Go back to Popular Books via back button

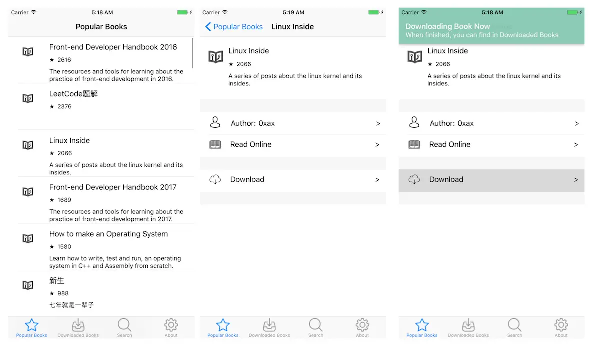tap(234, 27)
